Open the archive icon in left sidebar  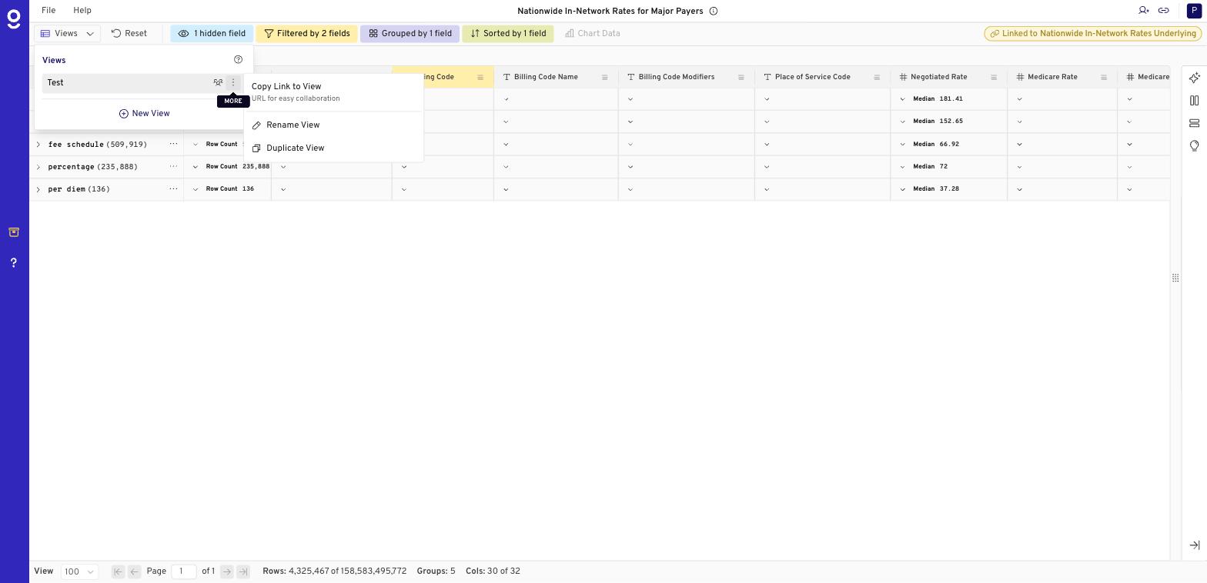point(14,232)
